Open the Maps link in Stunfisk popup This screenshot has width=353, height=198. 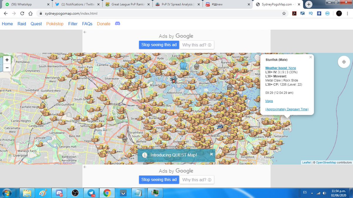coord(269,101)
